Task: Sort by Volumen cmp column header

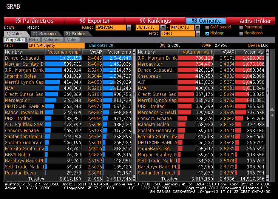Action: 63,52
